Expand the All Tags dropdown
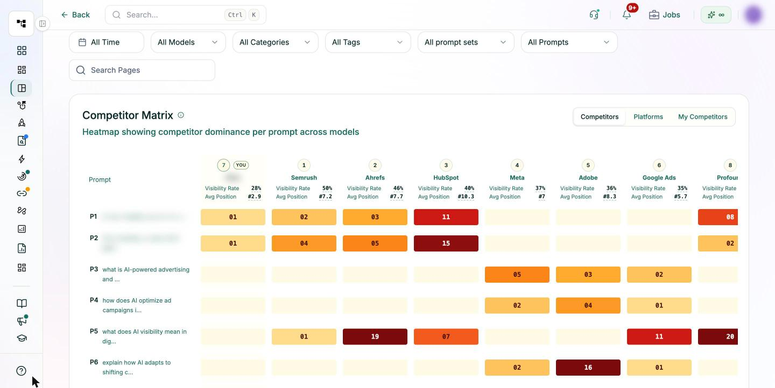The image size is (775, 388). [x=368, y=42]
